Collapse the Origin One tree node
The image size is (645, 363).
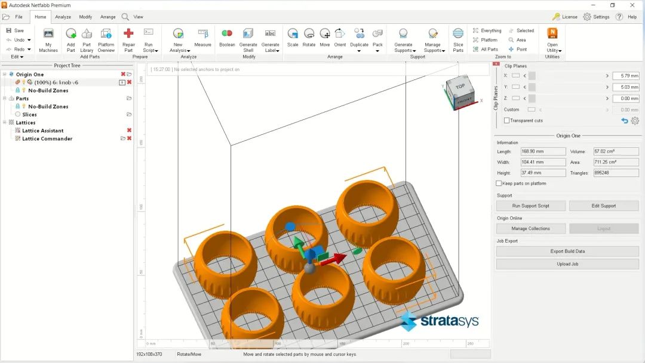[x=5, y=75]
